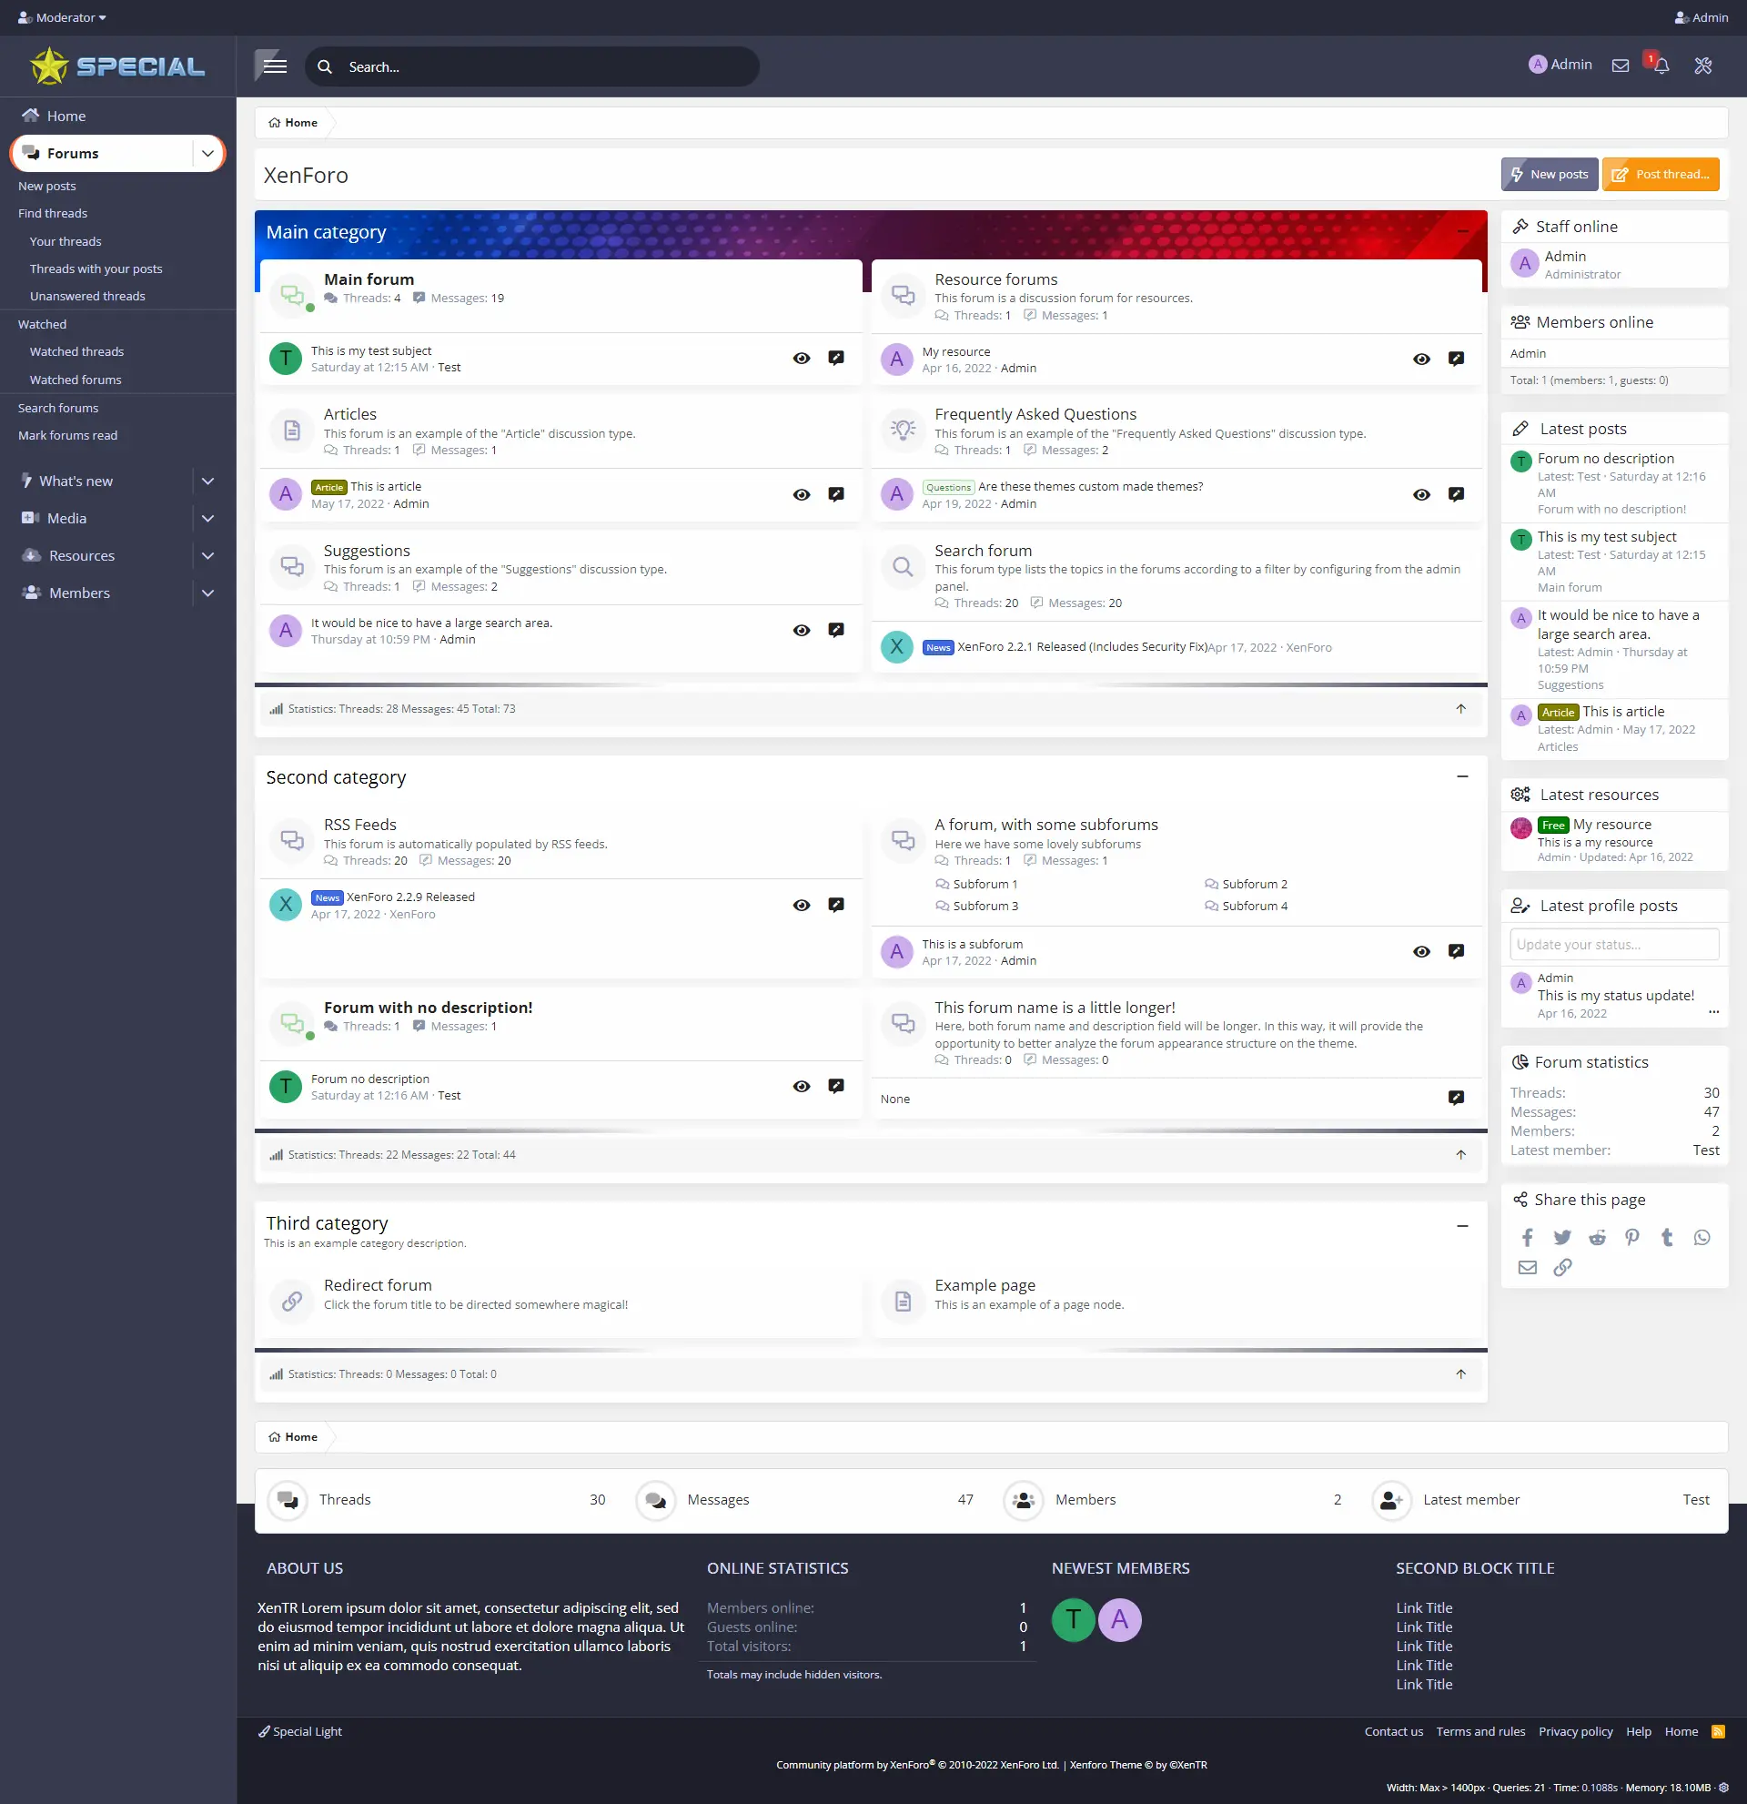
Task: Toggle watch eye for This is article
Action: click(802, 494)
